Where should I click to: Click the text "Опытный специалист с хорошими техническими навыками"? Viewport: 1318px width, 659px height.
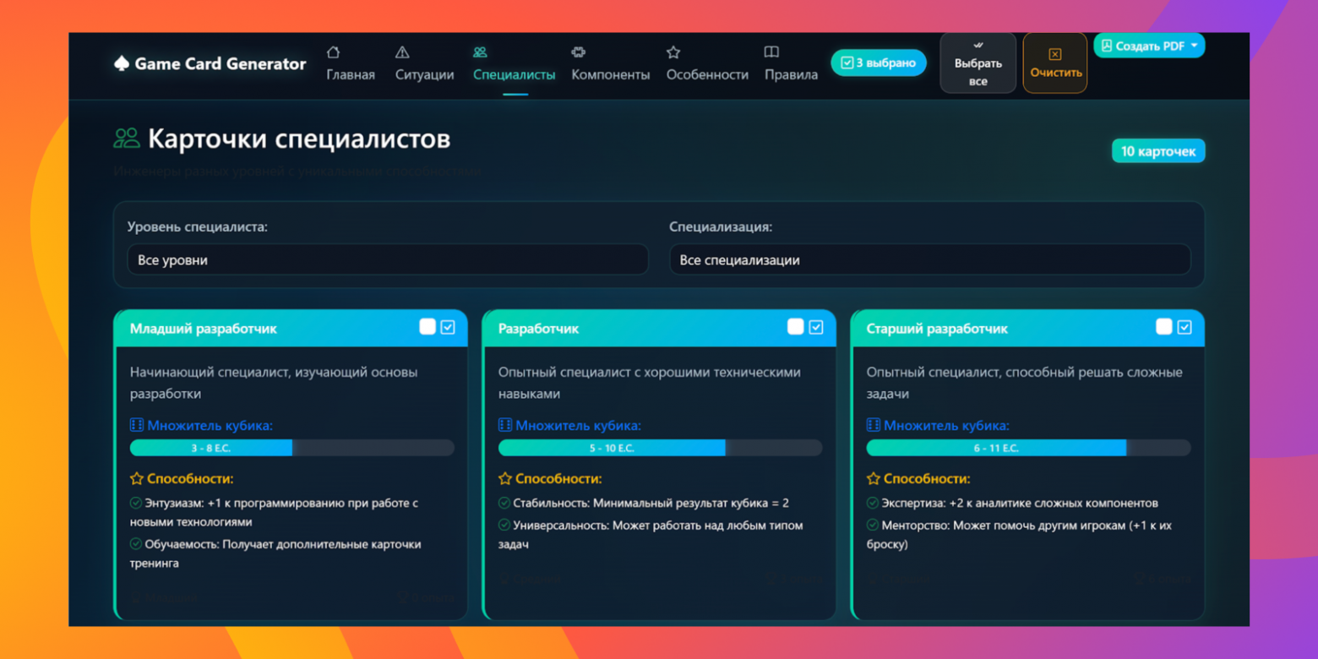point(650,383)
